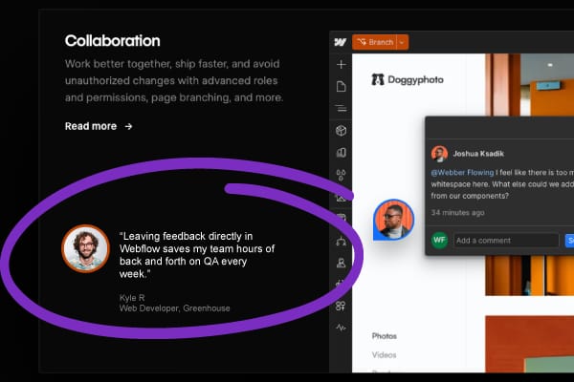Click the comment pin avatar on canvas
The image size is (574, 382).
point(393,220)
